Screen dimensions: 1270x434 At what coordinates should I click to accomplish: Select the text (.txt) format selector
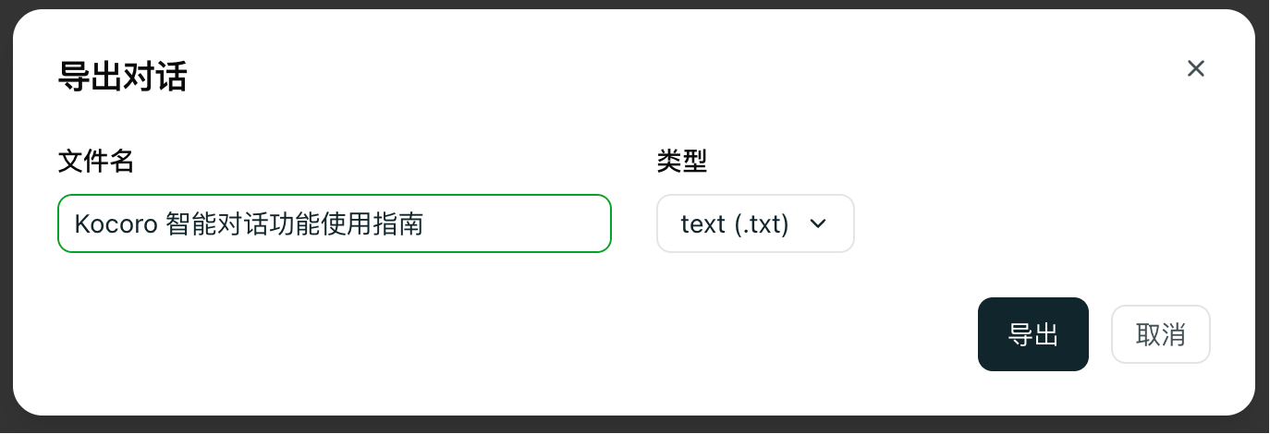pos(736,223)
